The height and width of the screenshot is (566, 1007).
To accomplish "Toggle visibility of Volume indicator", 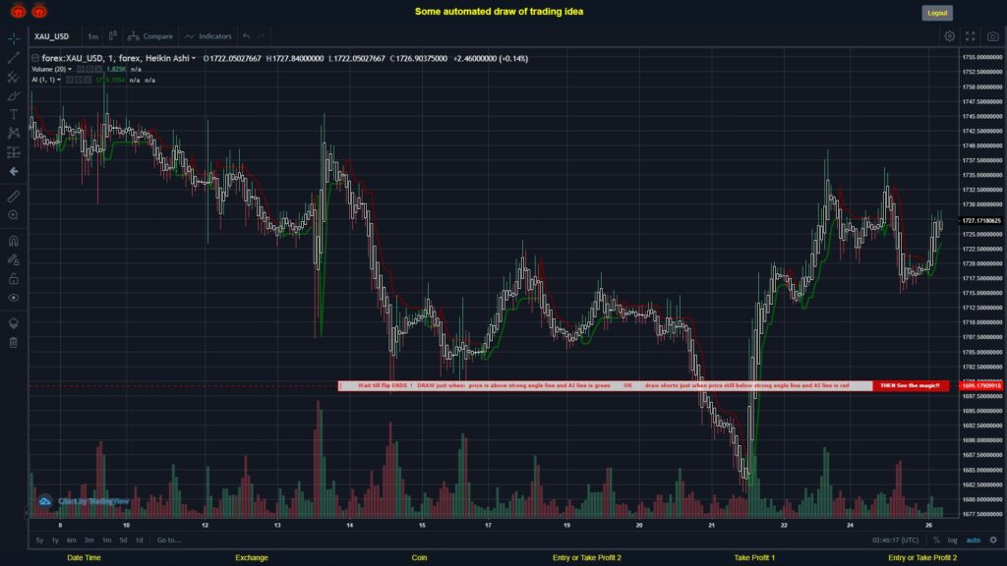I will point(81,70).
